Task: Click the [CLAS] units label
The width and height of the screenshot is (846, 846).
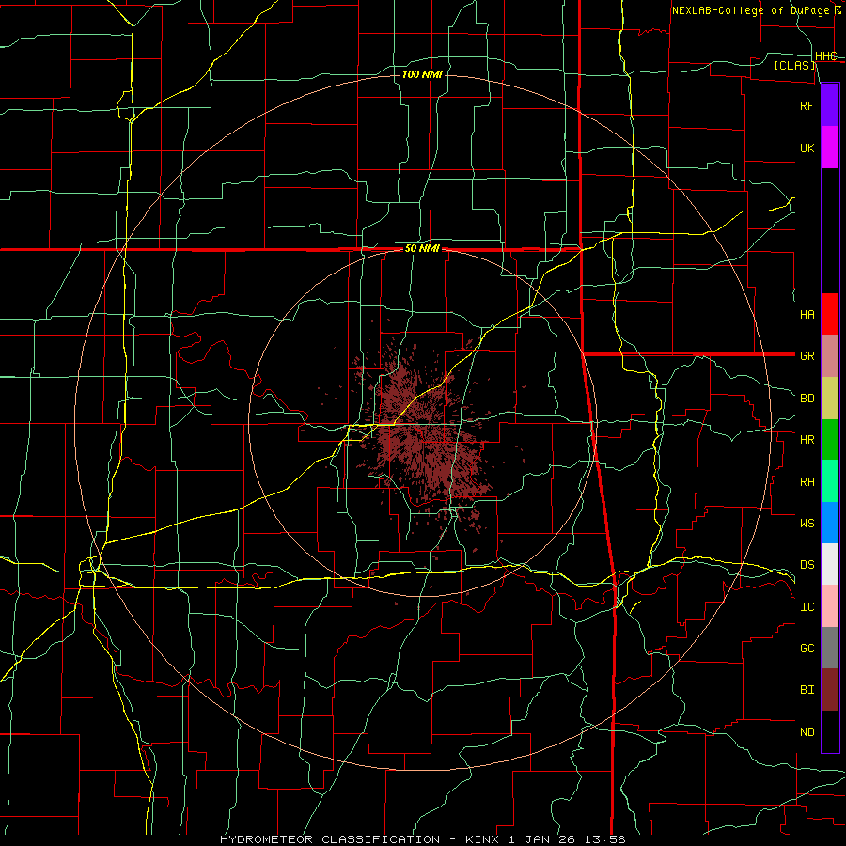Action: (x=794, y=66)
